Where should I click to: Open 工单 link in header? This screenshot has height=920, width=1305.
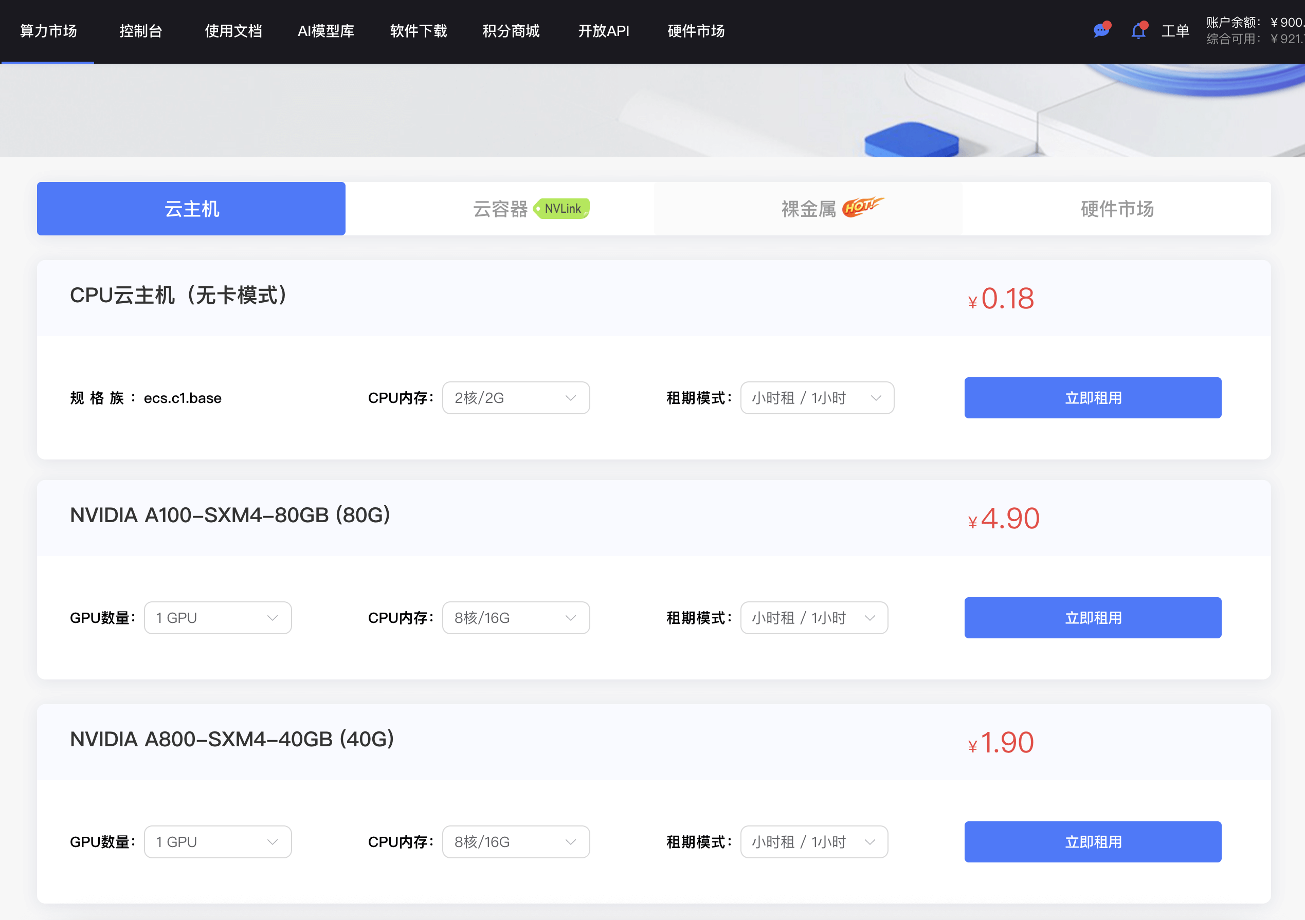tap(1175, 31)
